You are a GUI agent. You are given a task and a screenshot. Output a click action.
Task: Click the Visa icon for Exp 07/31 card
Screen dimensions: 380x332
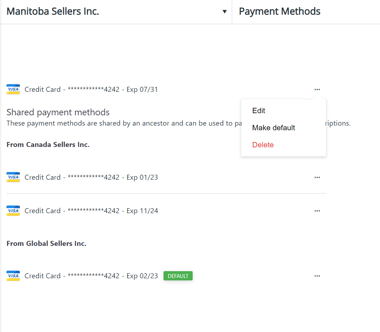point(13,89)
